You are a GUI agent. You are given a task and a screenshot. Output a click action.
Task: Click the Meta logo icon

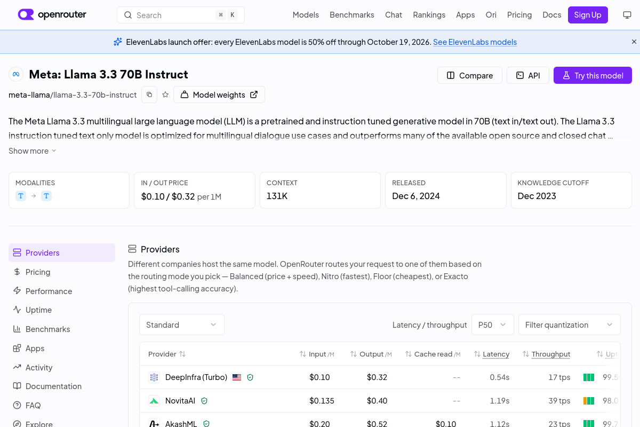(x=16, y=74)
